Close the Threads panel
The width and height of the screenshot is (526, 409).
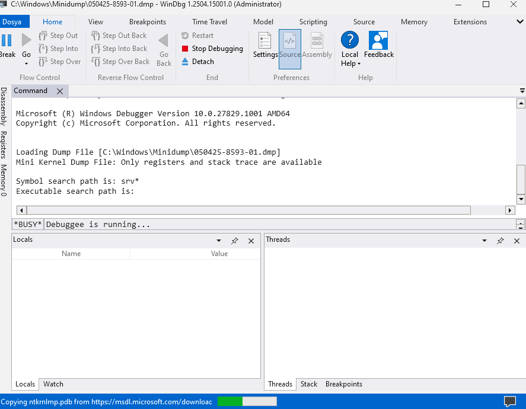(x=517, y=241)
